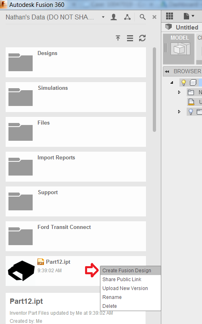202x324 pixels.
Task: Switch to list view icon
Action: [x=130, y=38]
